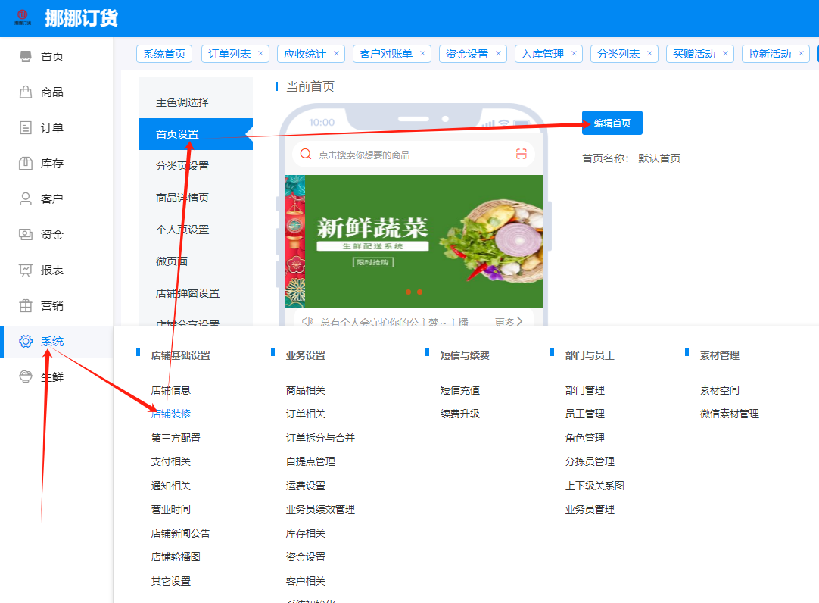The width and height of the screenshot is (819, 603).
Task: Open the 客户 customer person icon
Action: click(26, 199)
